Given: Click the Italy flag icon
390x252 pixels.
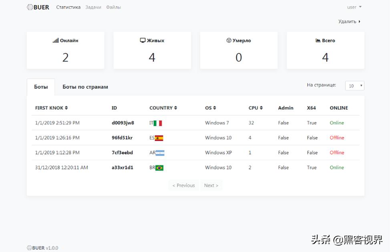Looking at the screenshot, I should click(158, 123).
